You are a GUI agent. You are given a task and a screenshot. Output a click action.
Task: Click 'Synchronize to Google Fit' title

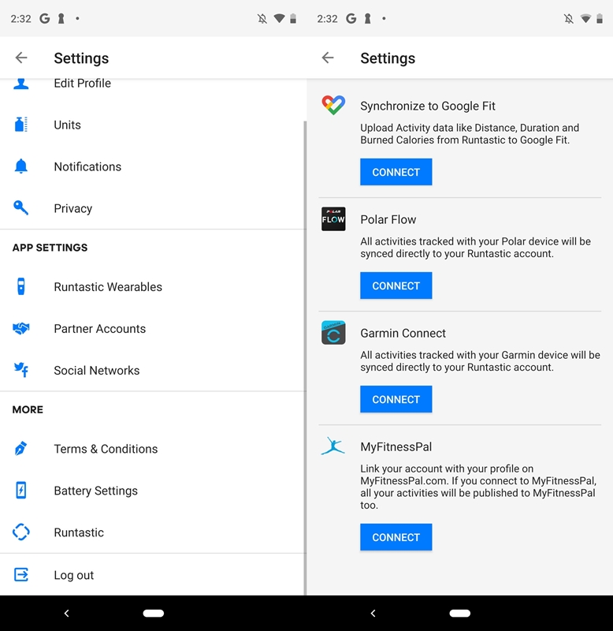coord(428,106)
